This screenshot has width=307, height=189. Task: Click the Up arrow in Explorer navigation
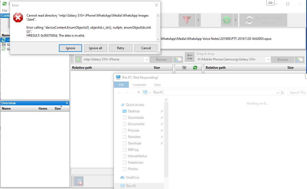pos(138,92)
